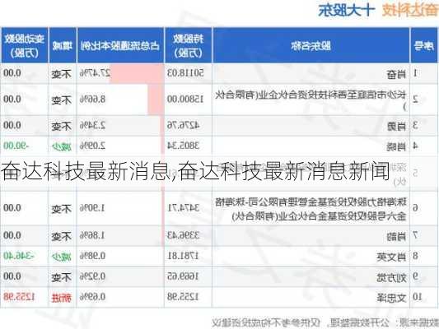Click the 十大股东 title text
Screen dimensions: 439x329
(x=347, y=11)
